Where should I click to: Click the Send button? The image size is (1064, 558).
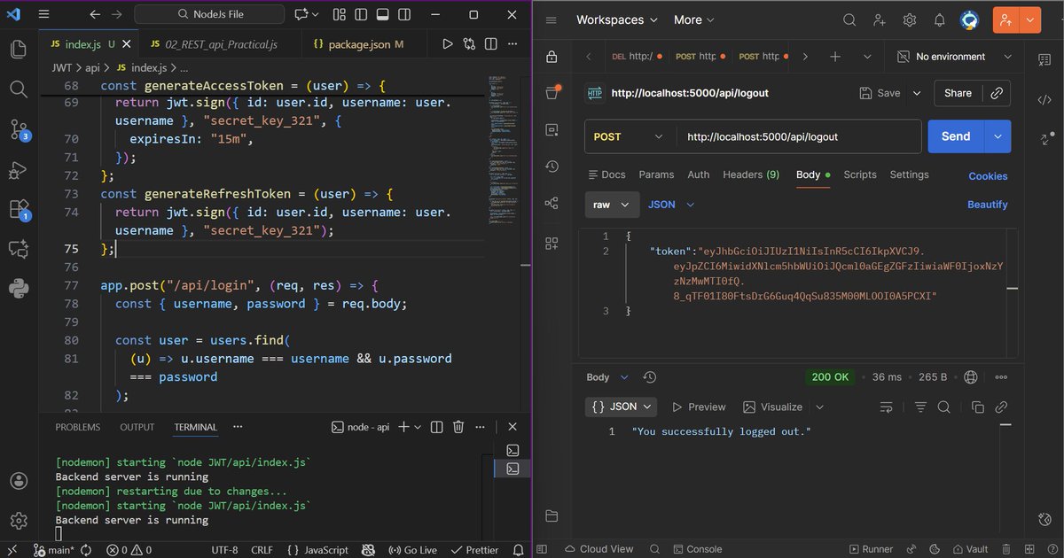point(955,136)
